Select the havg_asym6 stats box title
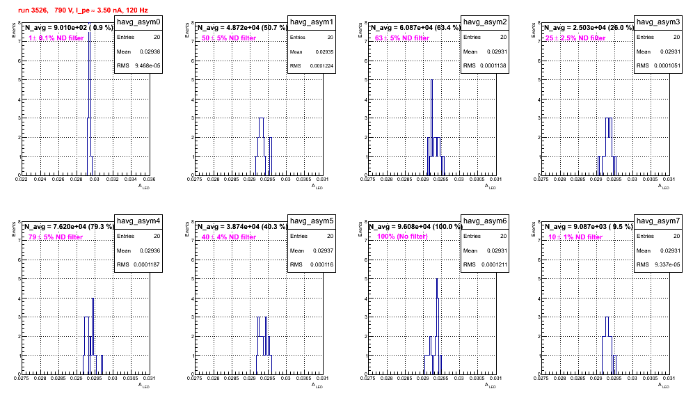 coord(485,221)
